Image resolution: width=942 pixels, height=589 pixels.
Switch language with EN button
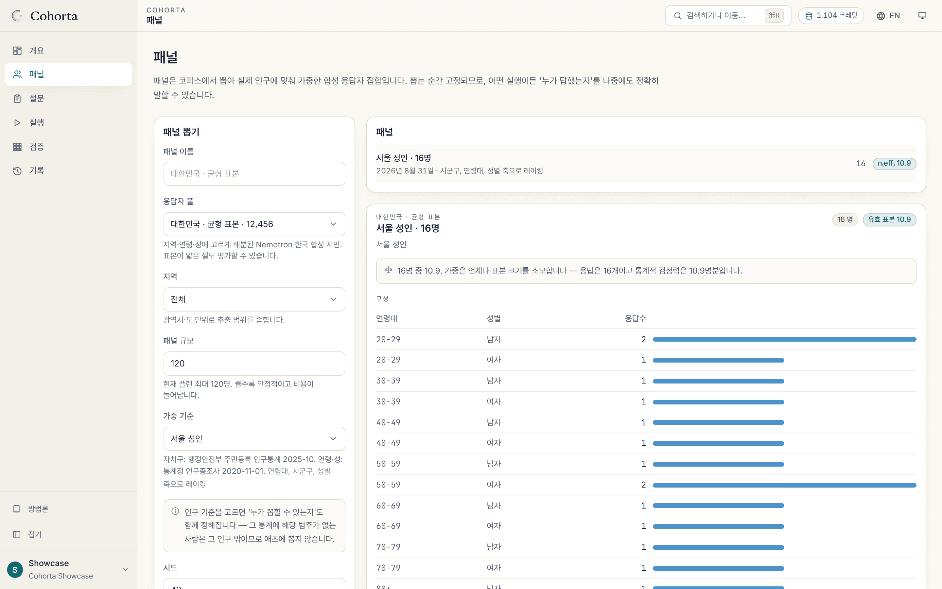click(x=888, y=16)
